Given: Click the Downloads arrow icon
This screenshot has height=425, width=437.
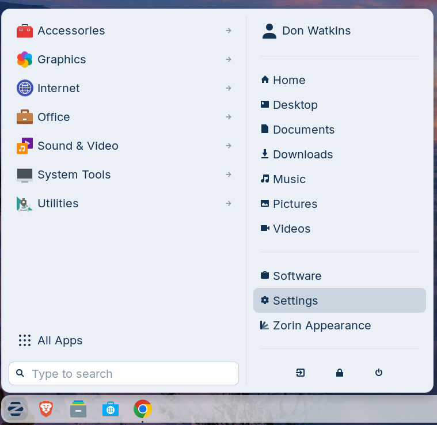Looking at the screenshot, I should tap(265, 154).
